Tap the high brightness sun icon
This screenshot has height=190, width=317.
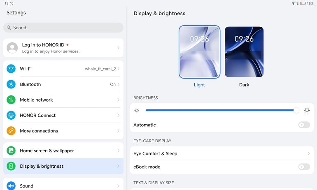pyautogui.click(x=307, y=110)
